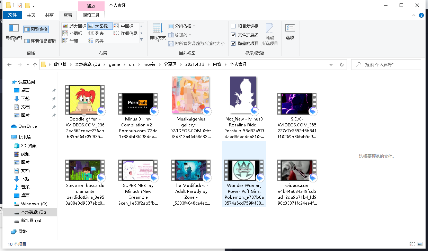Open the address bar history dropdown
Viewport: 428px width, 251px height.
pos(331,65)
